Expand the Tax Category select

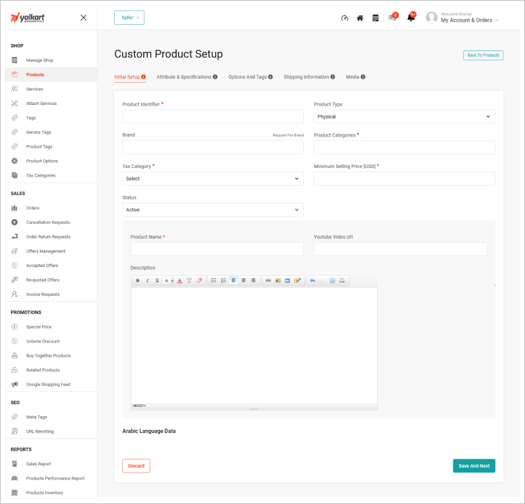[x=213, y=178]
